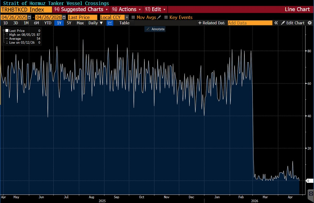The width and height of the screenshot is (314, 203).
Task: Click the Related Data button
Action: pyautogui.click(x=211, y=23)
